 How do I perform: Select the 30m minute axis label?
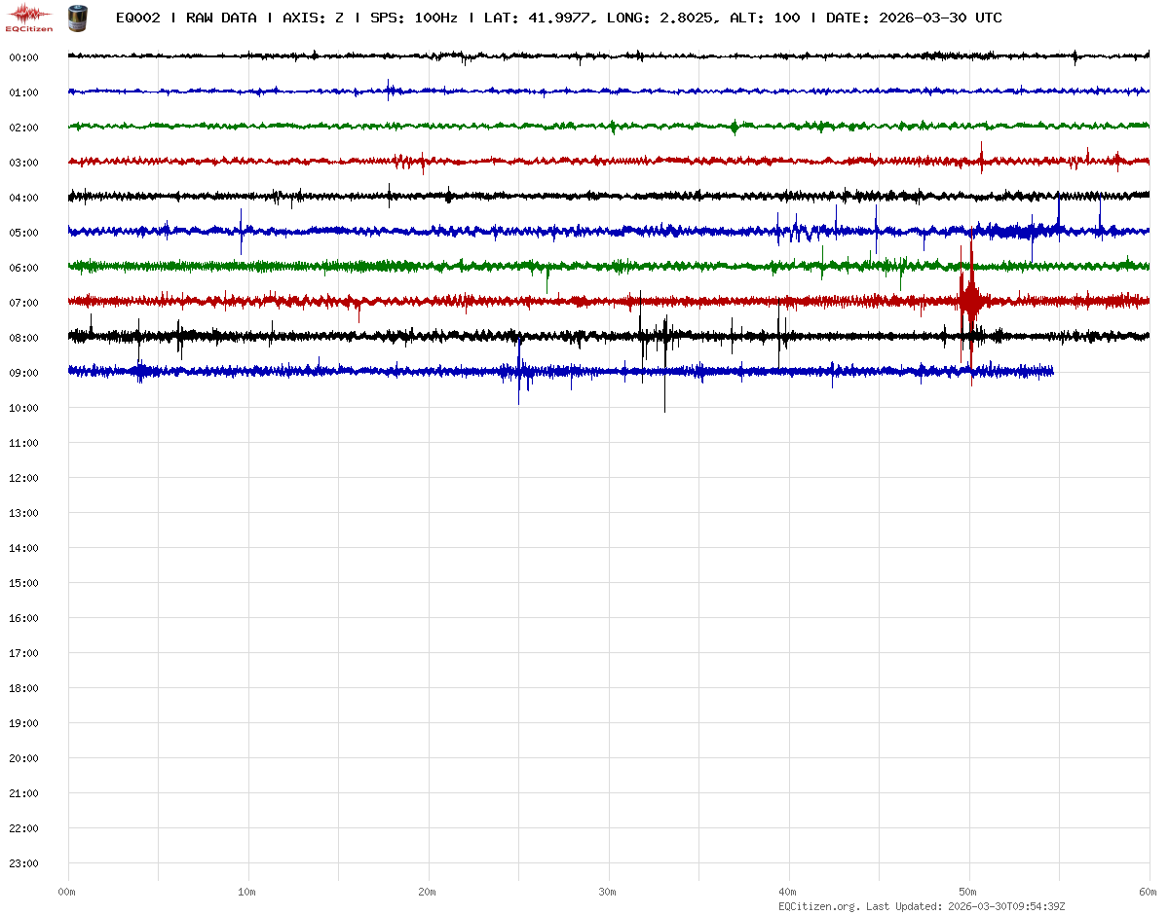[x=608, y=892]
